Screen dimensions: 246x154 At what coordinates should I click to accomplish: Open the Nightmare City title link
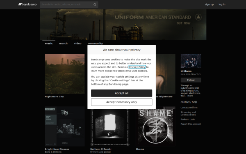(x=54, y=97)
